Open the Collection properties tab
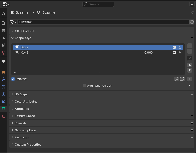196x153 pixels. coord(3,62)
